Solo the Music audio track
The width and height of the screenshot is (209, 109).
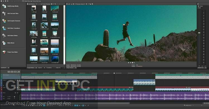(18, 93)
